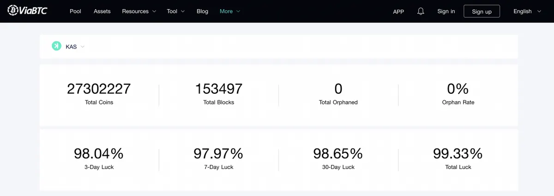The height and width of the screenshot is (196, 554).
Task: Click the ViaBTC logo
Action: pyautogui.click(x=27, y=11)
